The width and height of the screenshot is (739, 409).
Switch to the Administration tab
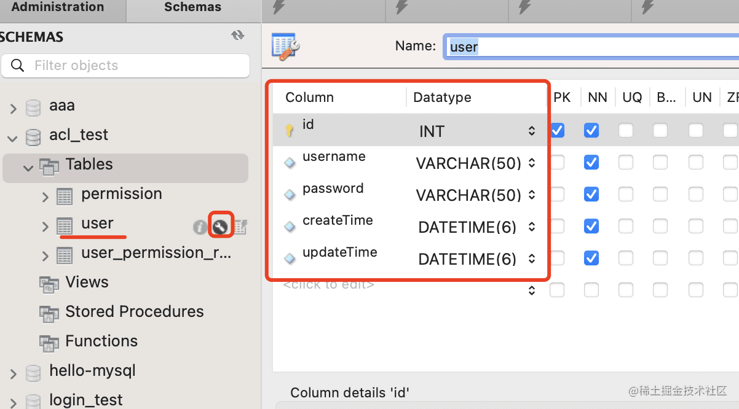[x=58, y=8]
